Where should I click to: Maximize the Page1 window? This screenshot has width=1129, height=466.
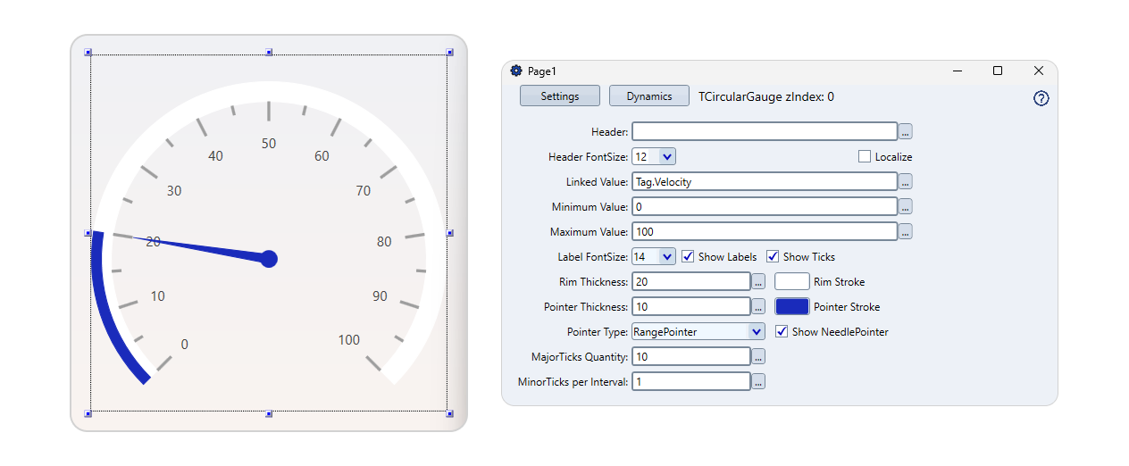[x=998, y=71]
